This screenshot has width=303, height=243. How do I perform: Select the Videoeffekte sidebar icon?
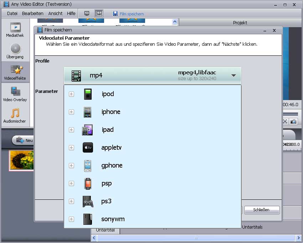pyautogui.click(x=15, y=73)
